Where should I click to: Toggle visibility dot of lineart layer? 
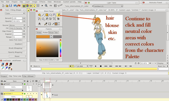pos(25,84)
